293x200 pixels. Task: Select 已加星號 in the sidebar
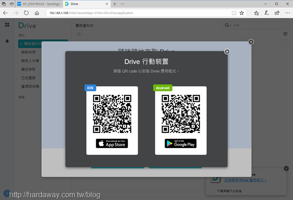[x=28, y=78]
